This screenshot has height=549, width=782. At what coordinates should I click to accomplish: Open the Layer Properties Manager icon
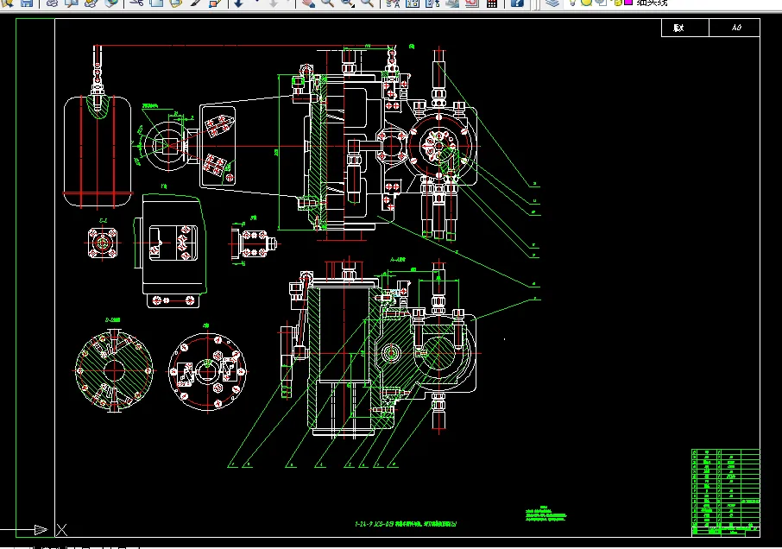[x=552, y=3]
